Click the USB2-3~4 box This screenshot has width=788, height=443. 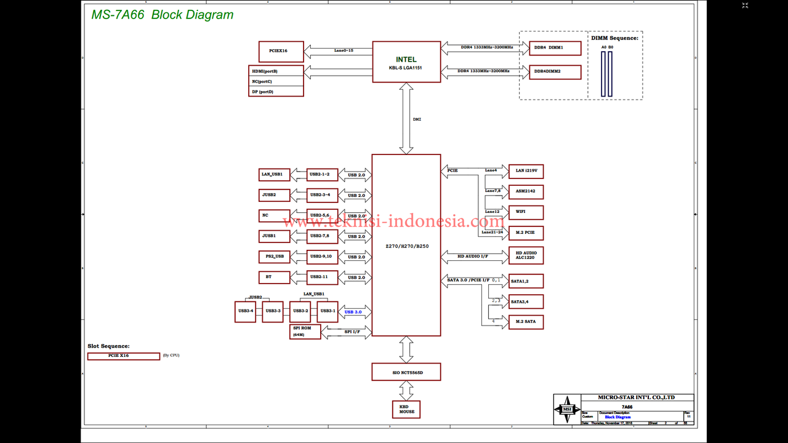tap(323, 196)
